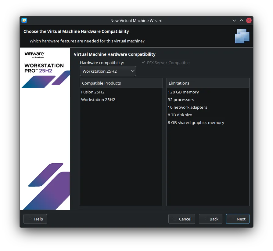Click the Limitations column header

tap(208, 83)
